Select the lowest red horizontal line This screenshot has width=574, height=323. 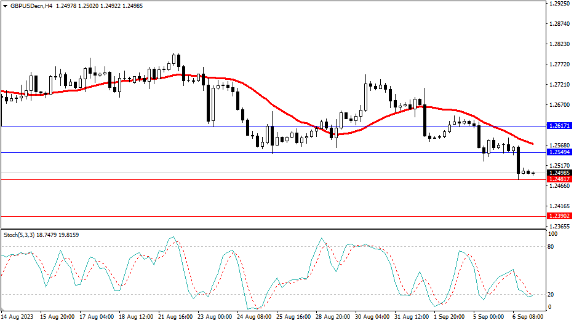click(246, 216)
